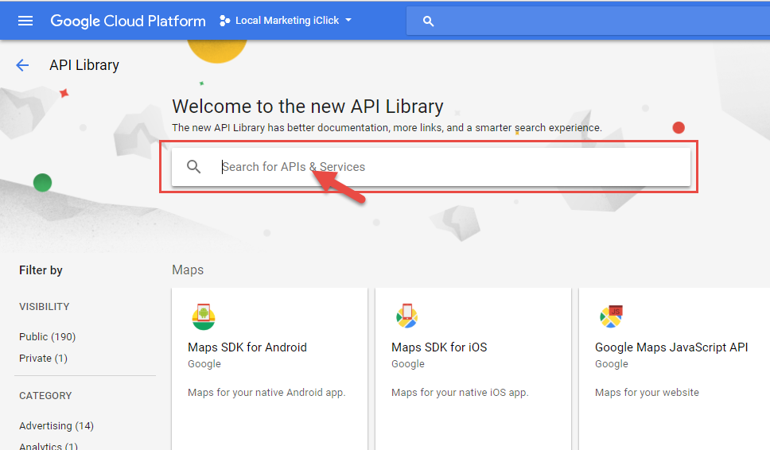Image resolution: width=770 pixels, height=450 pixels.
Task: Filter by Advertising (14) category
Action: pyautogui.click(x=56, y=425)
